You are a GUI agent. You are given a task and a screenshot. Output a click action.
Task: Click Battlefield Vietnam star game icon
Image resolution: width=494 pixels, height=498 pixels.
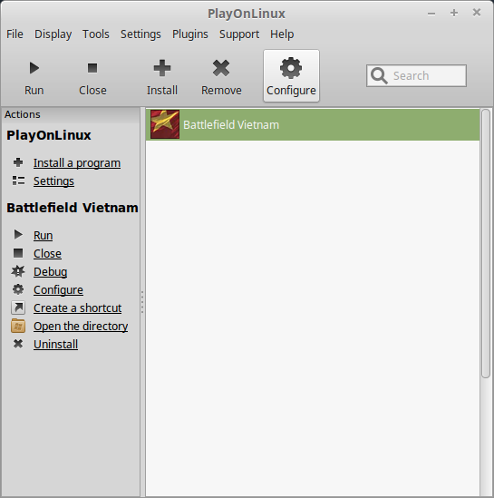click(165, 124)
